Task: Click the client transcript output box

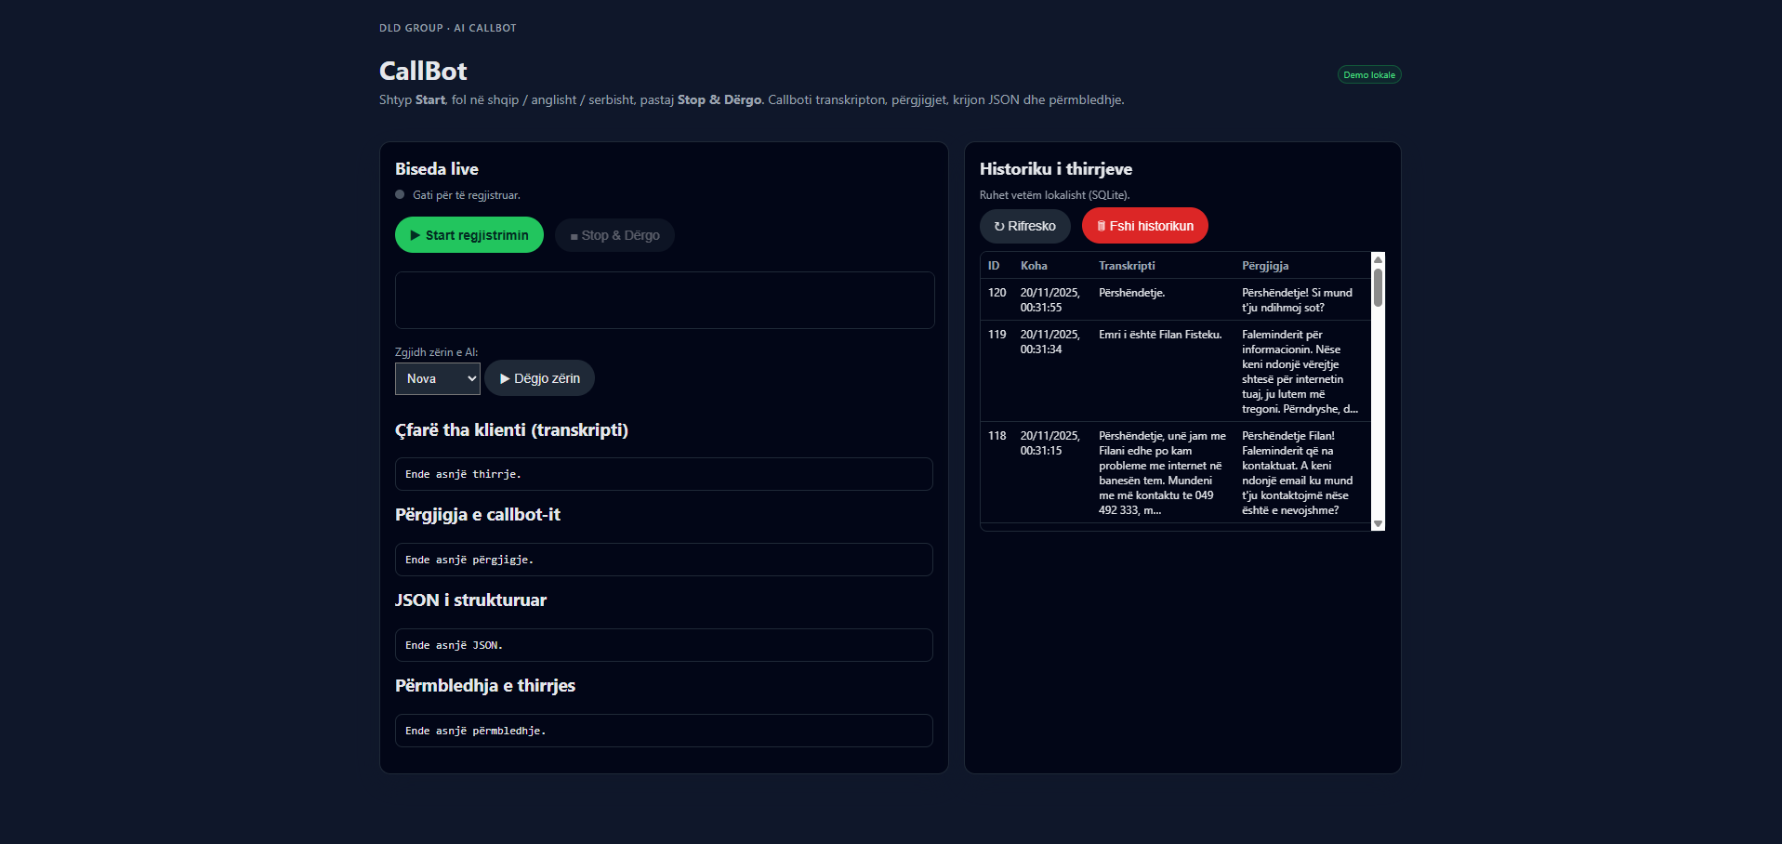Action: point(664,474)
